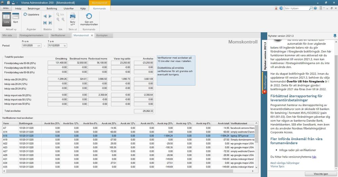Jump to last record in Bläddra

click(x=50, y=23)
